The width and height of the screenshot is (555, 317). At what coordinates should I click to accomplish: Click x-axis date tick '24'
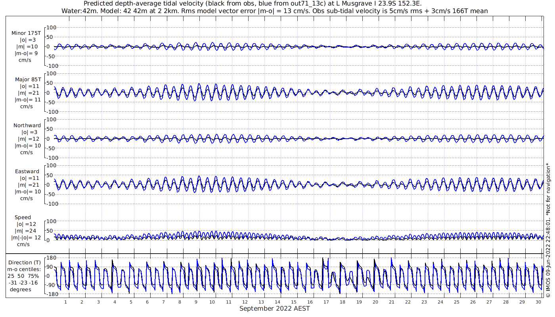pyautogui.click(x=440, y=302)
